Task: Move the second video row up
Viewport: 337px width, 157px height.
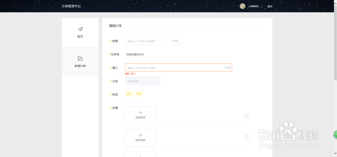Action: (x=247, y=136)
